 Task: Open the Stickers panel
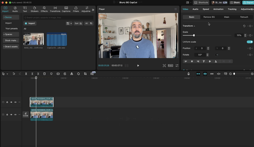34,9
